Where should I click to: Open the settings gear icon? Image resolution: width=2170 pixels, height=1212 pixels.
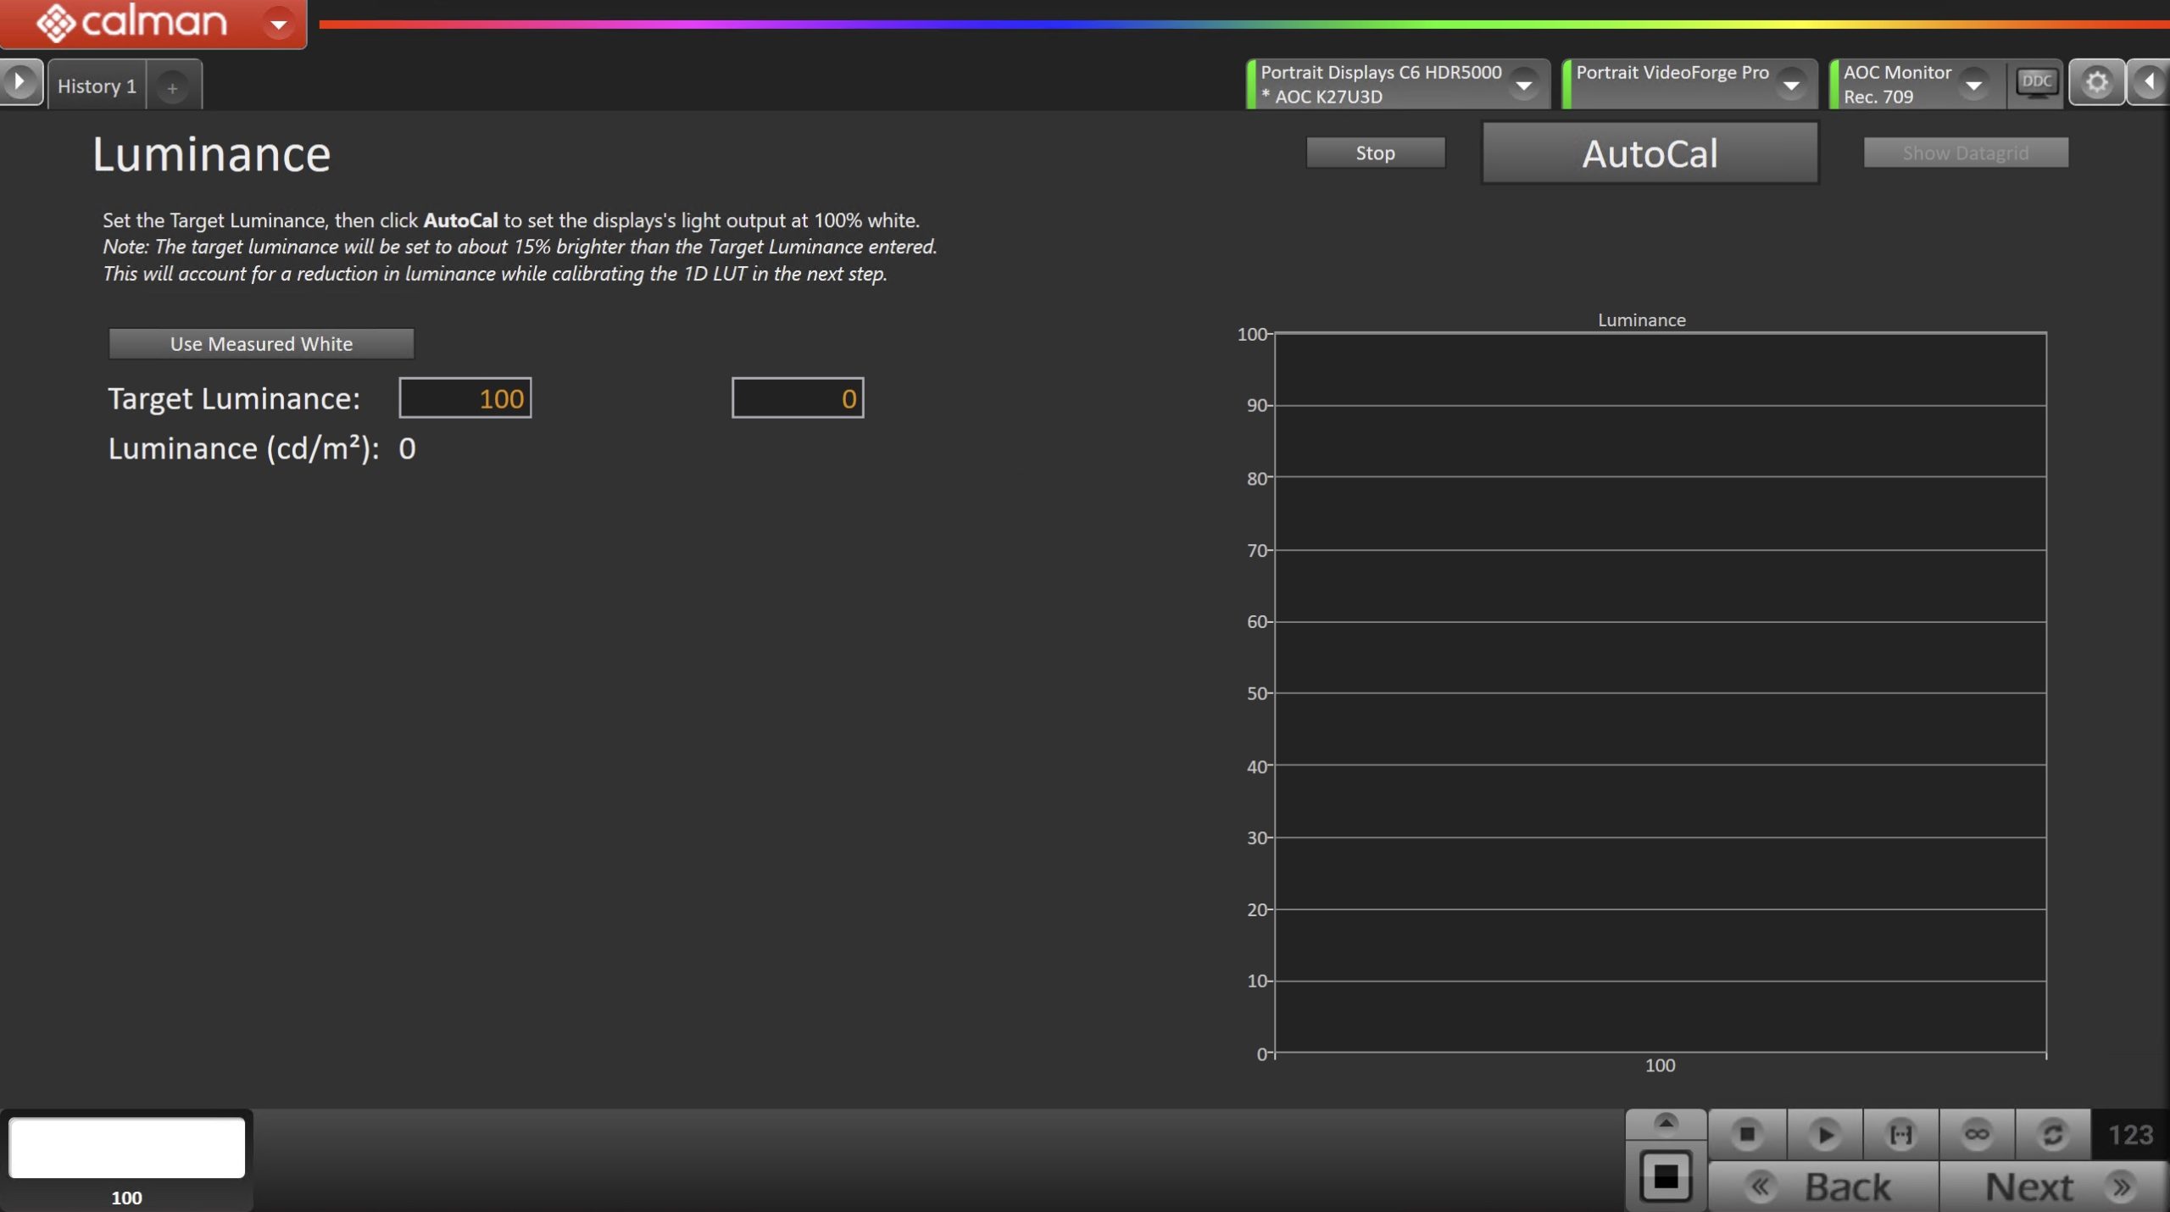(x=2096, y=82)
